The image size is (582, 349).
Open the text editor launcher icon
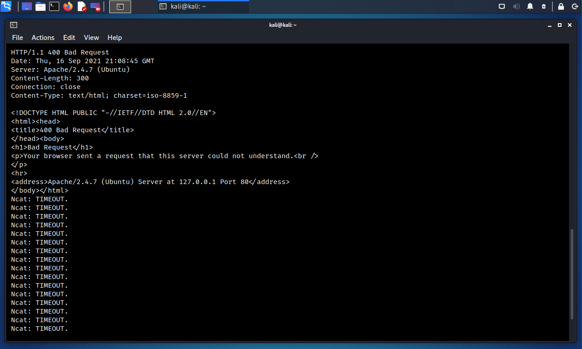coord(82,6)
